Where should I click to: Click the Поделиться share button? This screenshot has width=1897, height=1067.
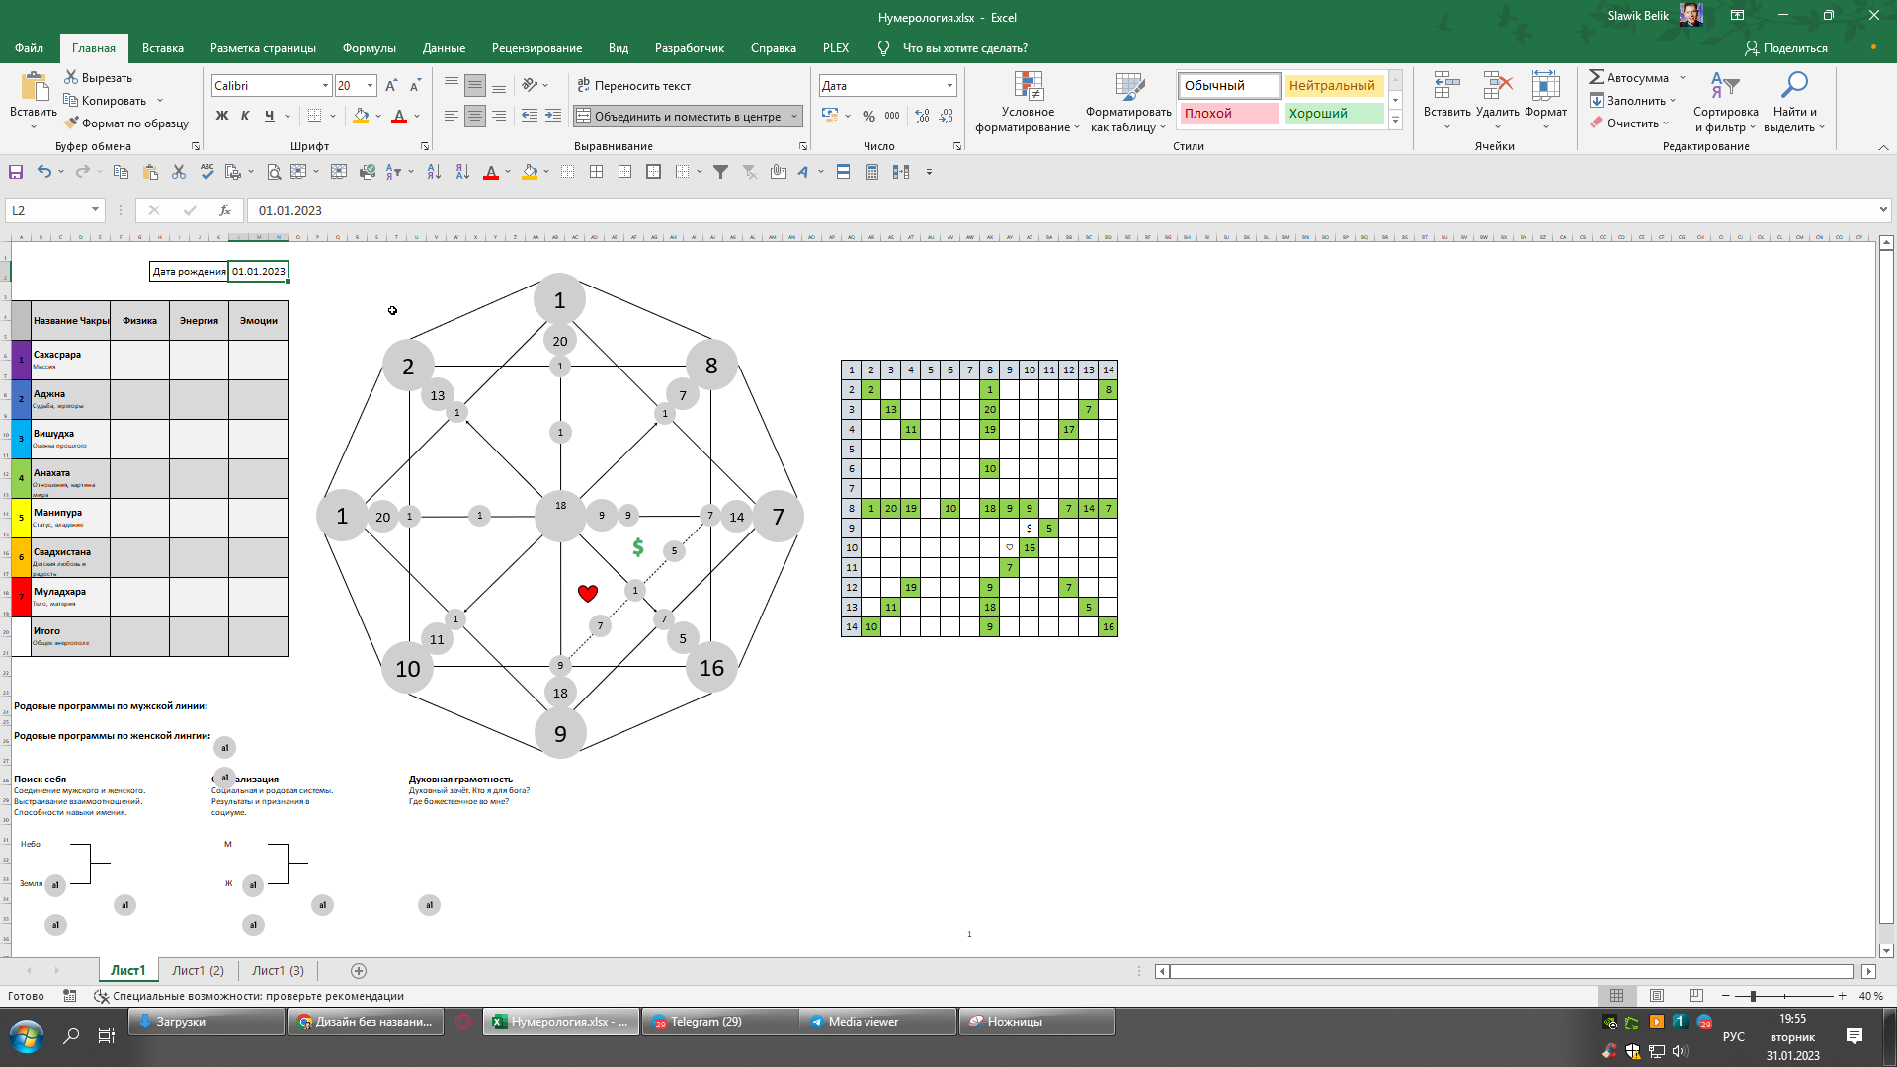[1785, 48]
